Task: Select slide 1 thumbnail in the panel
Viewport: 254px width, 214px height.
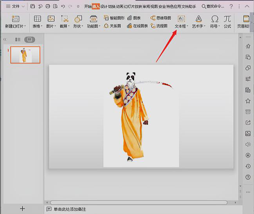Action: 25,55
